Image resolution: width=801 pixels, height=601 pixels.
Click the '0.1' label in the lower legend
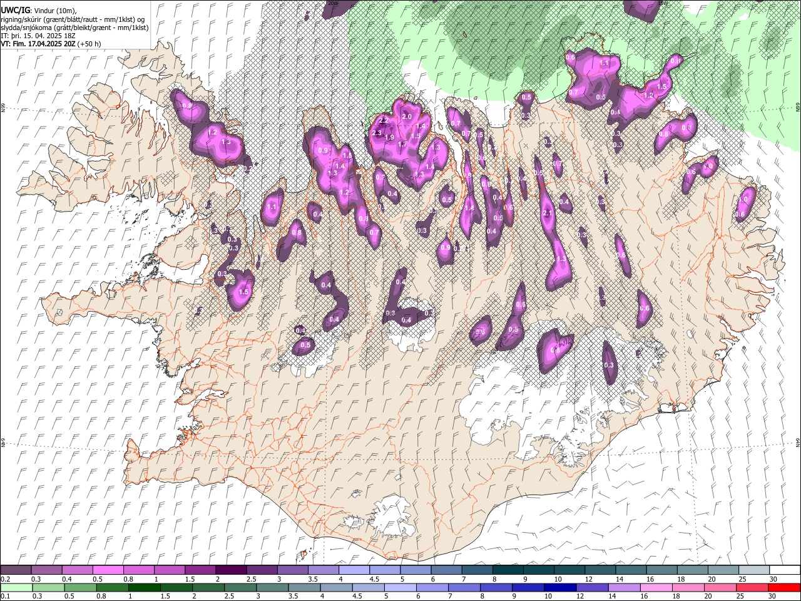pyautogui.click(x=6, y=597)
